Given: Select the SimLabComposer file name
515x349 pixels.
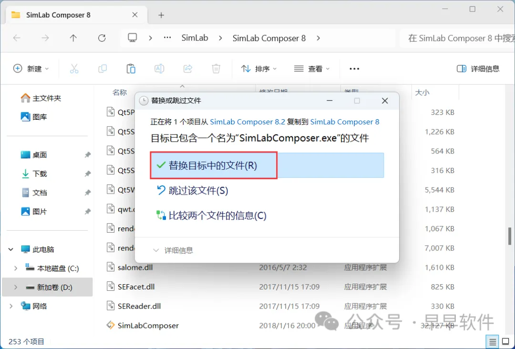Looking at the screenshot, I should click(x=148, y=325).
